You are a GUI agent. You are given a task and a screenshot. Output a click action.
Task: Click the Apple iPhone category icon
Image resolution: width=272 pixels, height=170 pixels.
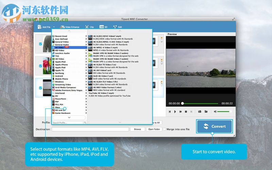pyautogui.click(x=53, y=65)
